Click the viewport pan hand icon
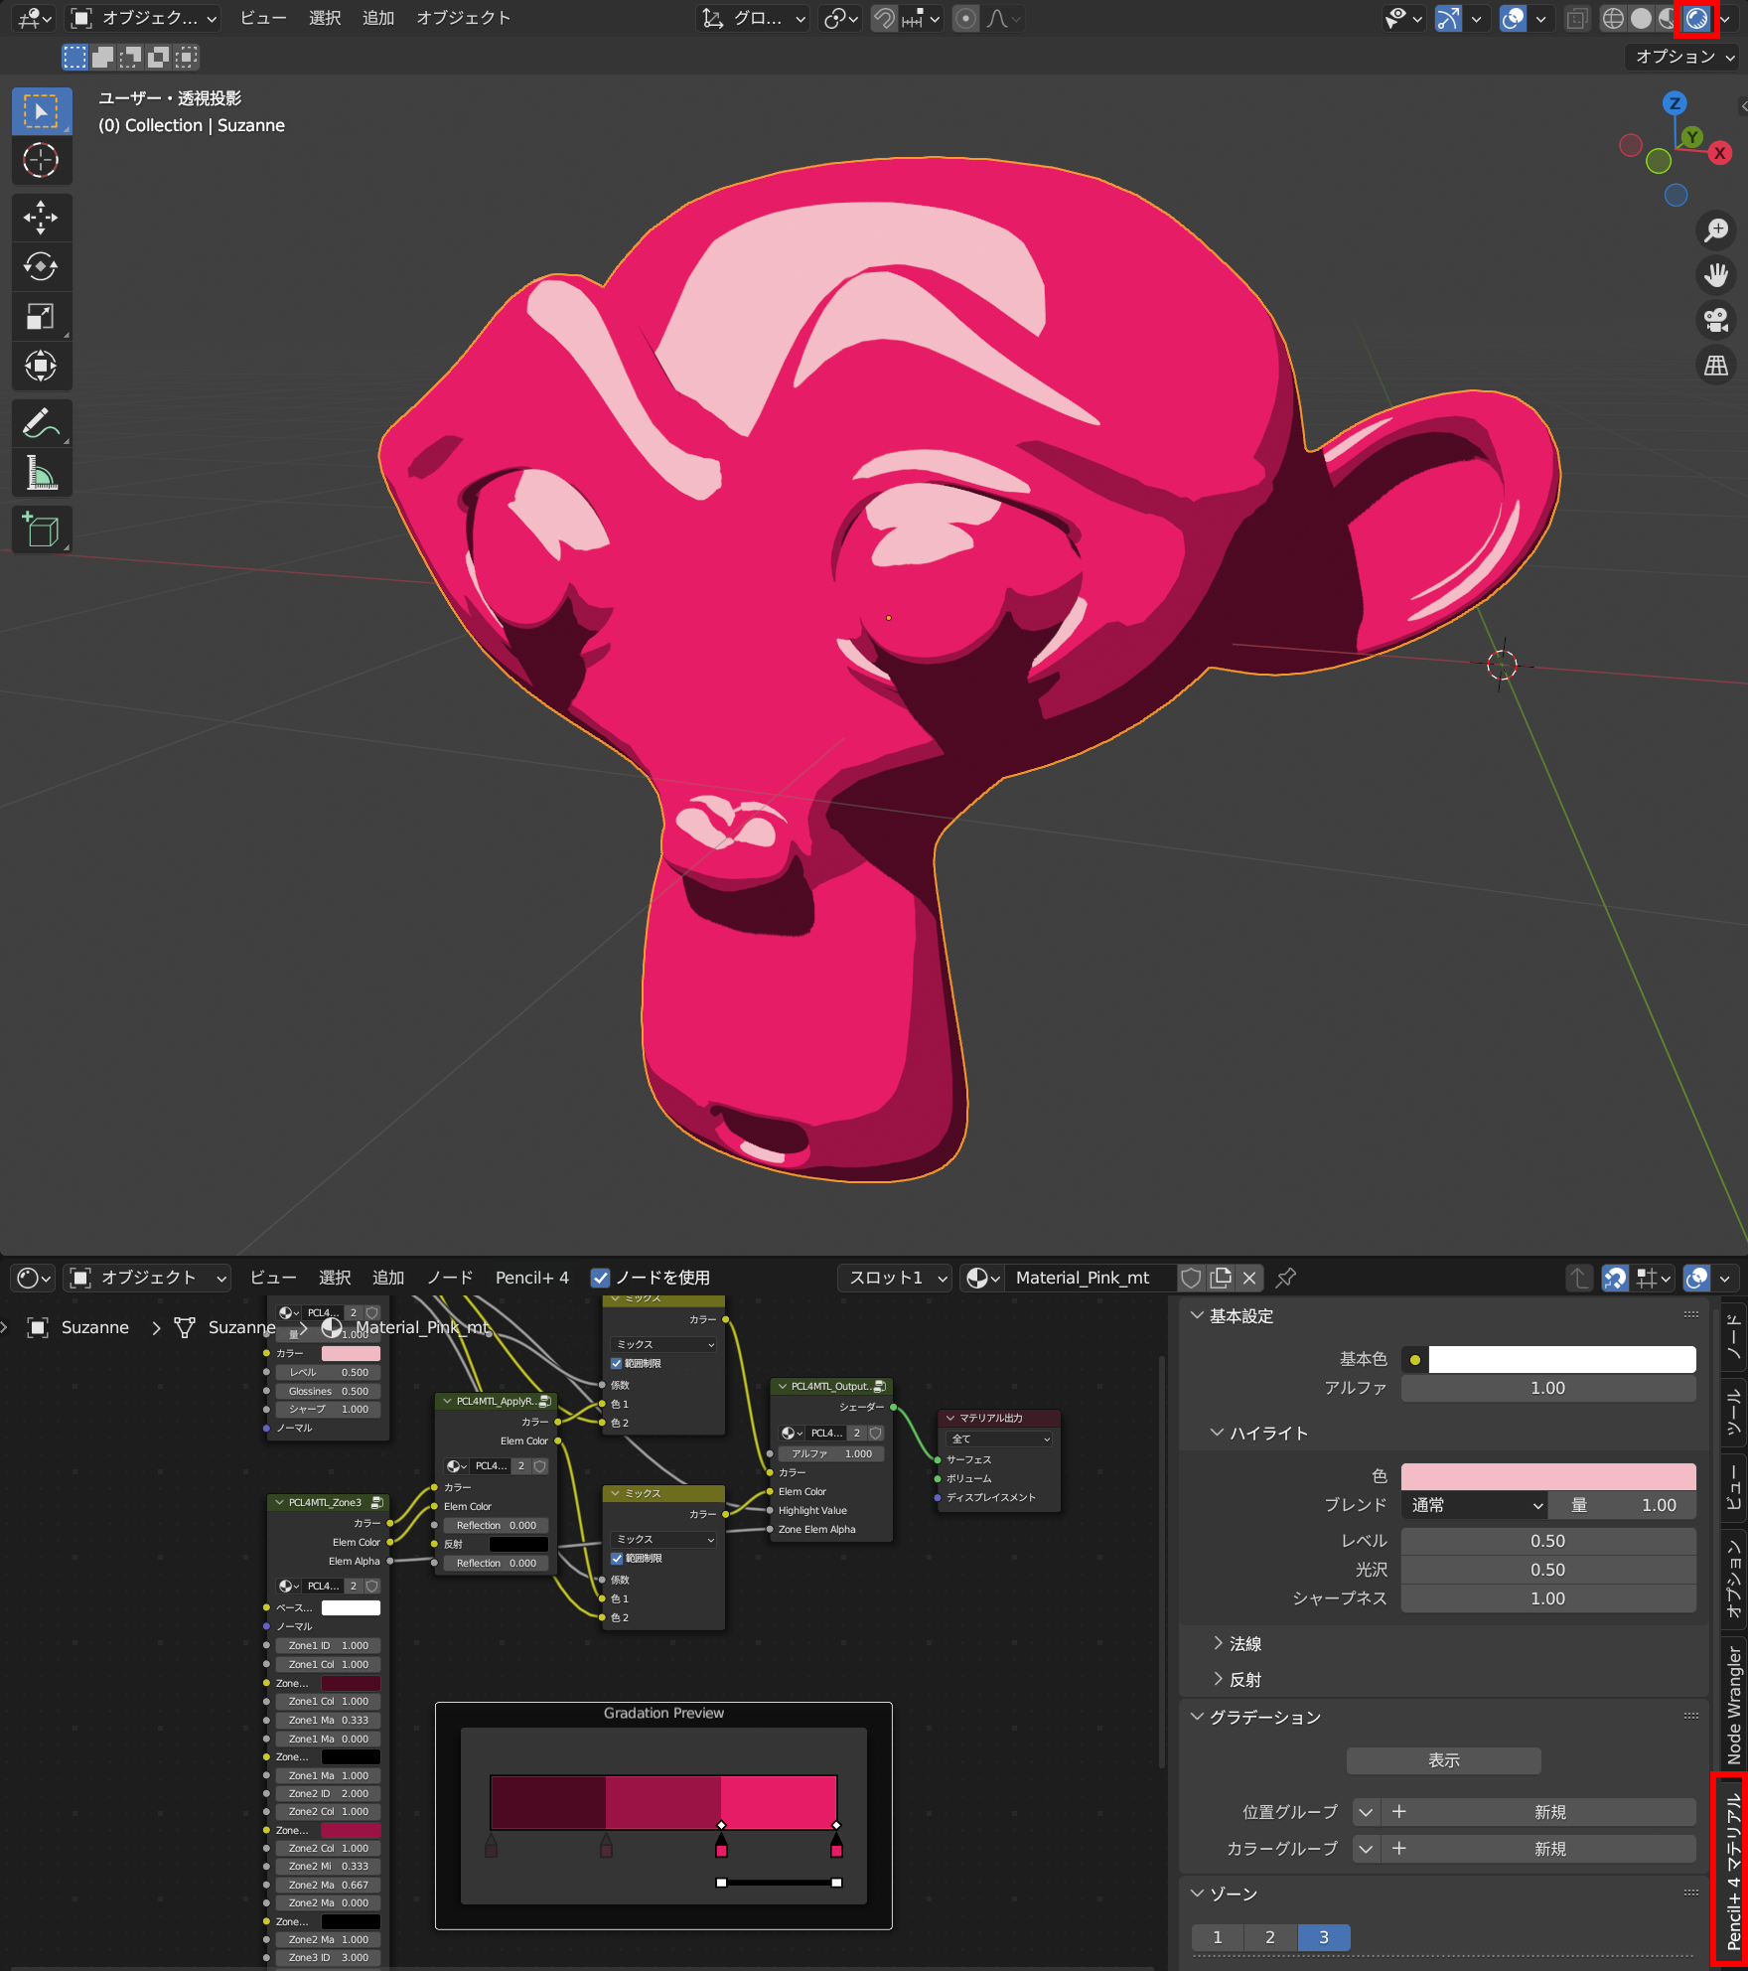The width and height of the screenshot is (1748, 1971). 1715,275
